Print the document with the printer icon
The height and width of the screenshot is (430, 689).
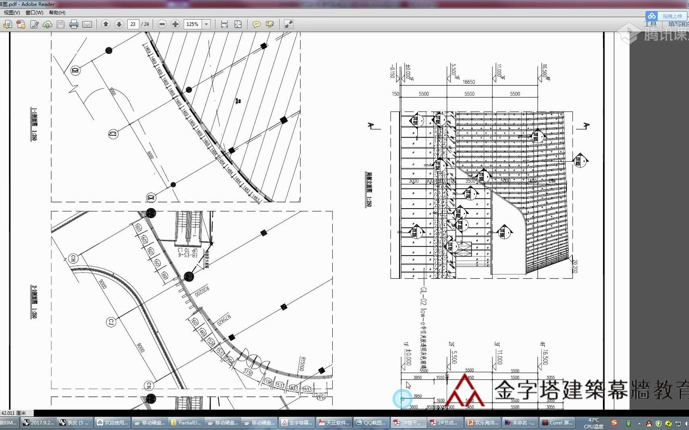[x=74, y=24]
